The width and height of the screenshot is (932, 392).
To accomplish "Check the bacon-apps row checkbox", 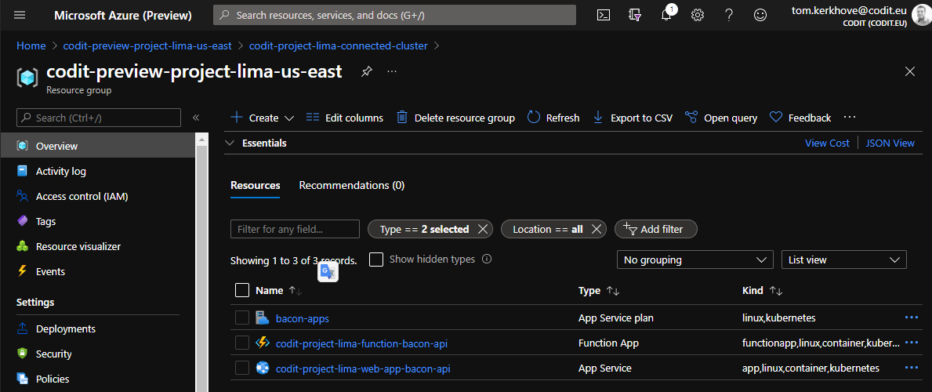I will tap(242, 318).
